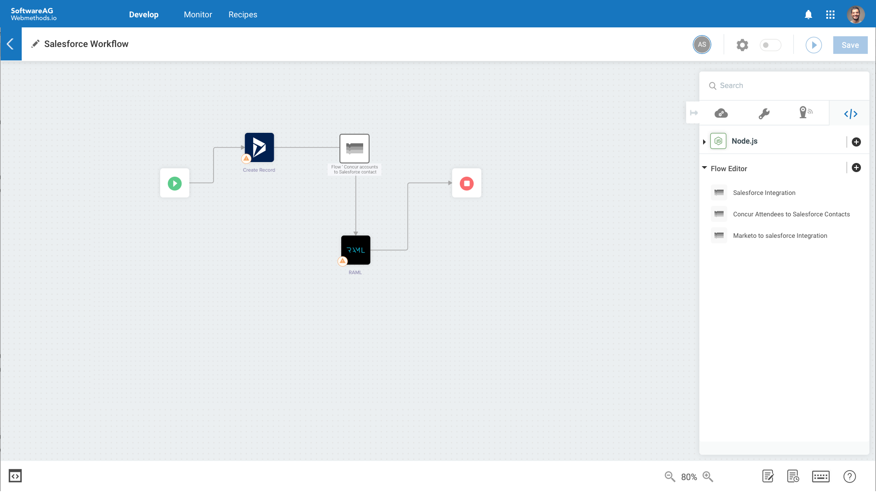Edit workflow name with pencil icon

35,44
